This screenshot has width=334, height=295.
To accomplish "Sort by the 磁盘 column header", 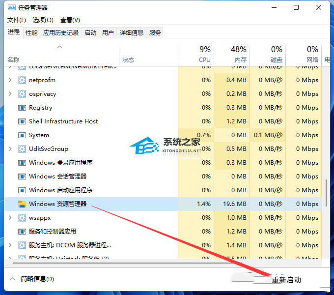I will pyautogui.click(x=268, y=56).
